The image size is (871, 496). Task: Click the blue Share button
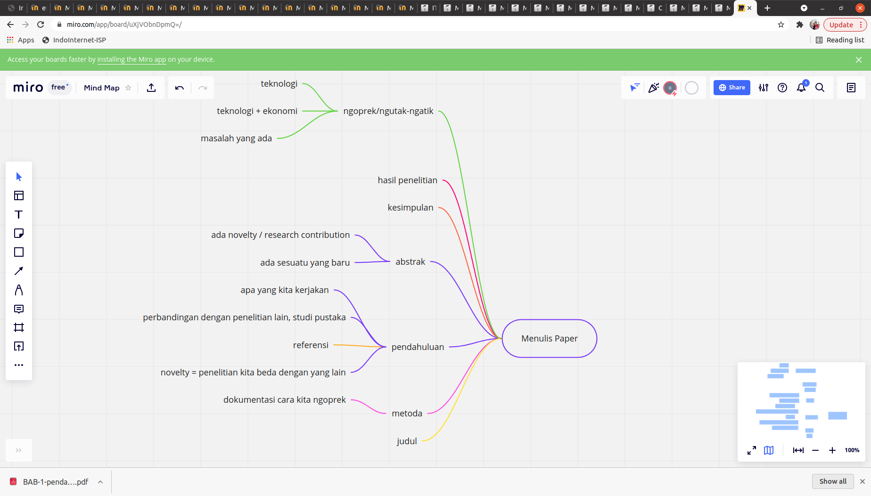click(x=732, y=88)
